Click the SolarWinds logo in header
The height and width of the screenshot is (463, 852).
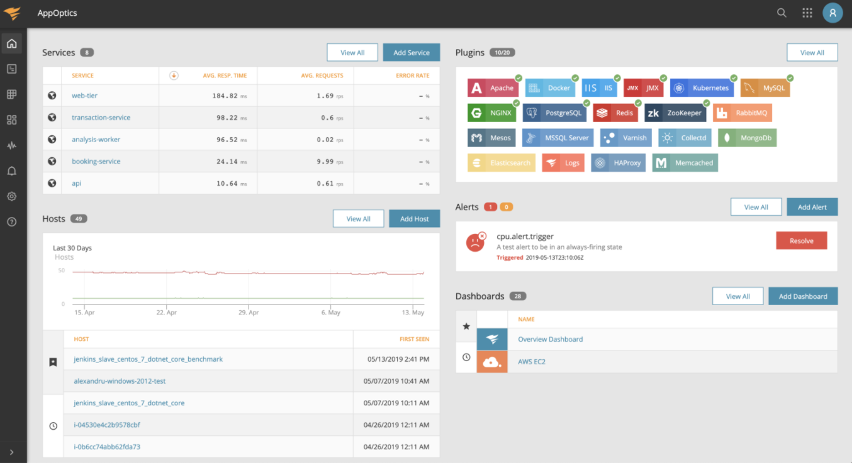tap(12, 13)
